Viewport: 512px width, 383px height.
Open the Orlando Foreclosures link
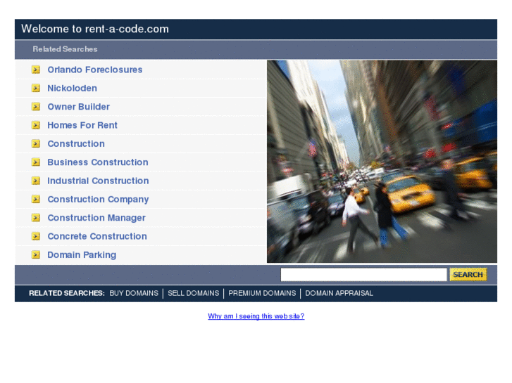click(94, 70)
